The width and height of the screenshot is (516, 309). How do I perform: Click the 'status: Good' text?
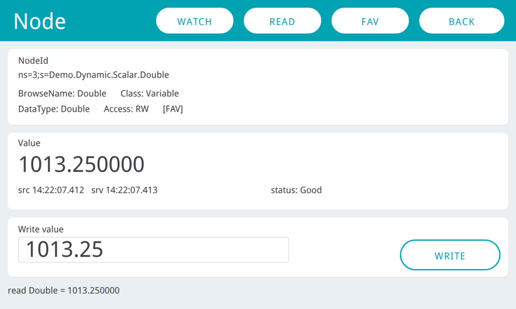(x=296, y=190)
